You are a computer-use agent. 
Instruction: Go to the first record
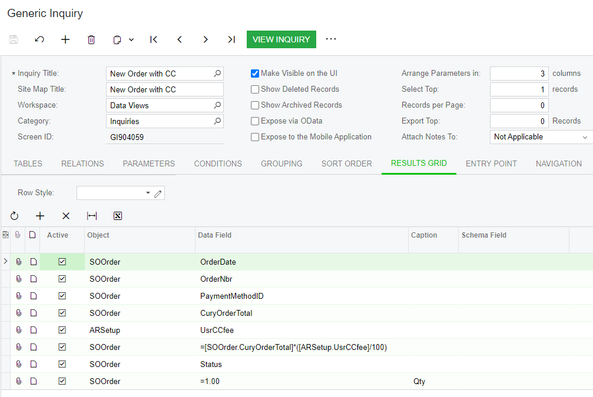(154, 39)
